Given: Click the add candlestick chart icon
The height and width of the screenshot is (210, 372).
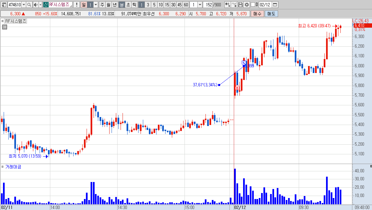Looking at the screenshot, I should tap(227, 5).
